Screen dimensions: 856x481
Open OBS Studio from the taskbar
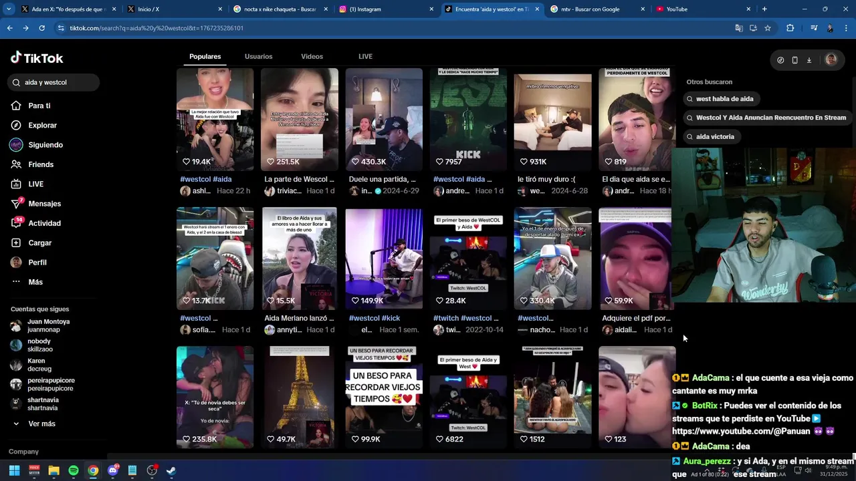152,470
